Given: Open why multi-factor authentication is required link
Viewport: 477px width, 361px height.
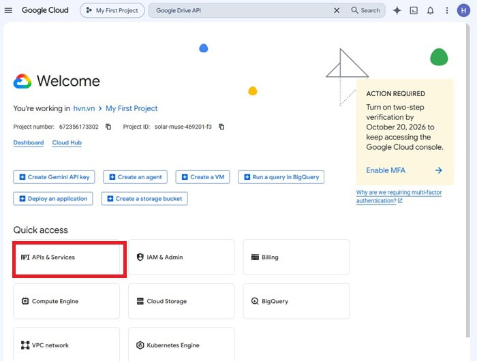Looking at the screenshot, I should [399, 196].
